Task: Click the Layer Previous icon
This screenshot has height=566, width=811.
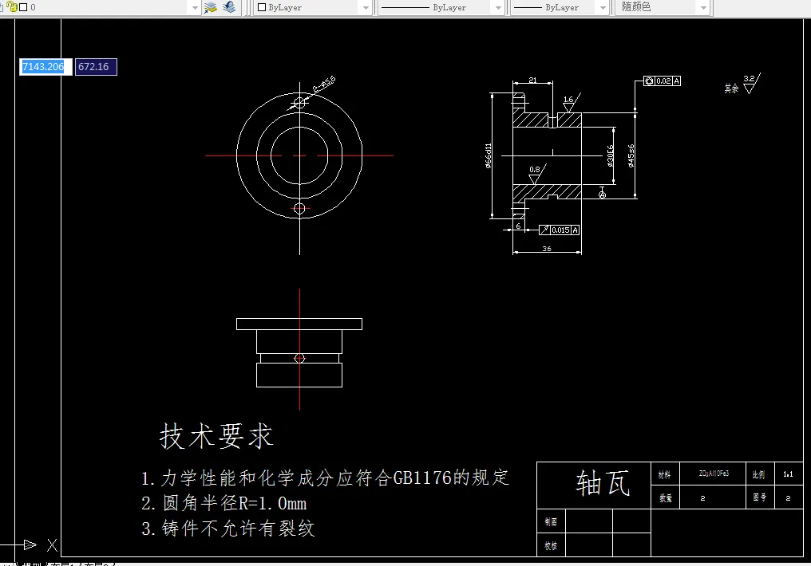Action: [230, 8]
